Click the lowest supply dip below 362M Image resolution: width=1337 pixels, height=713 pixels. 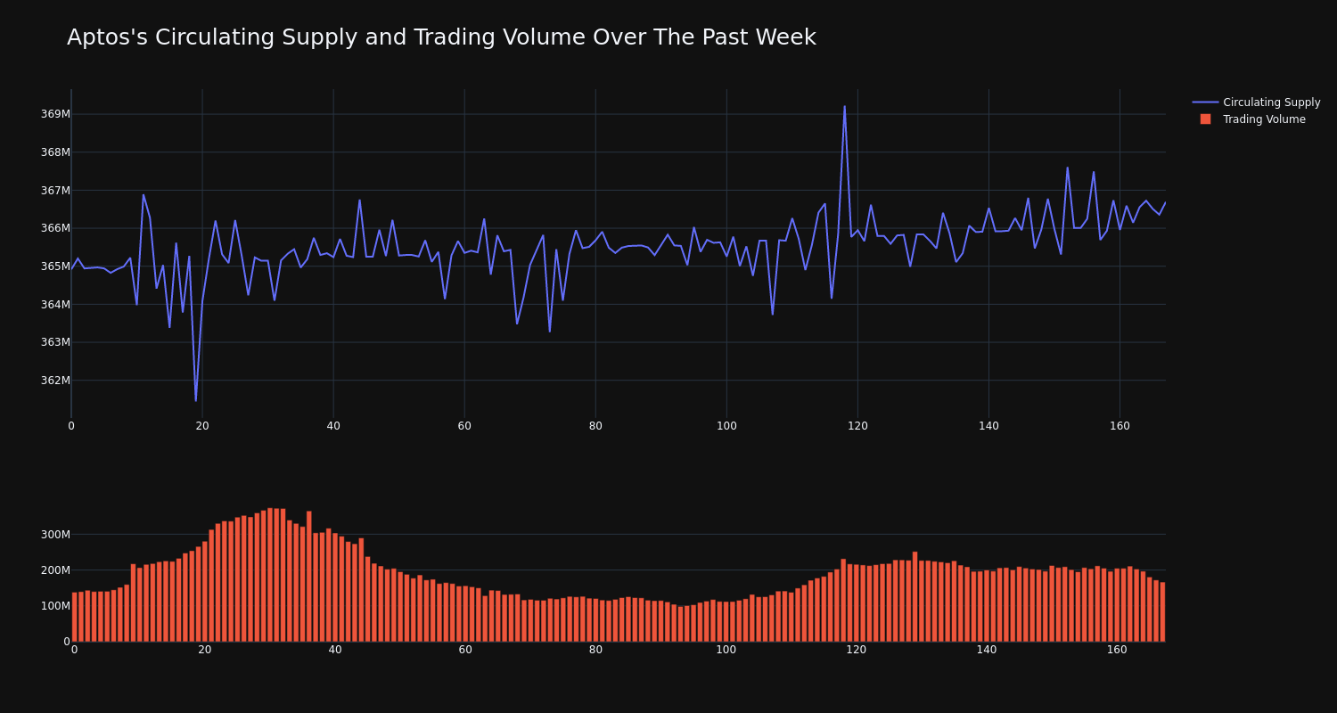(196, 400)
